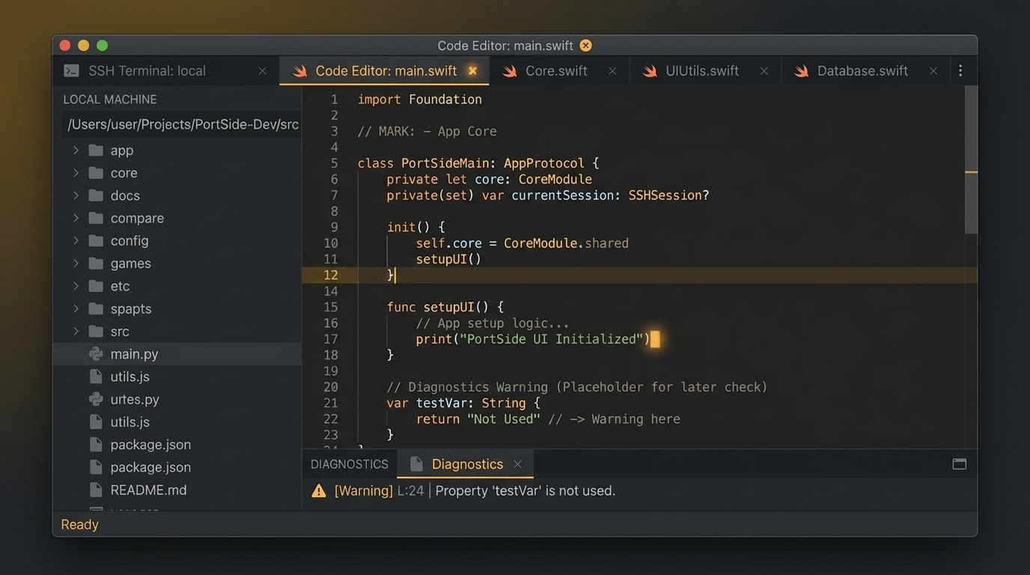
Task: Click the spapts folder icon
Action: 96,308
